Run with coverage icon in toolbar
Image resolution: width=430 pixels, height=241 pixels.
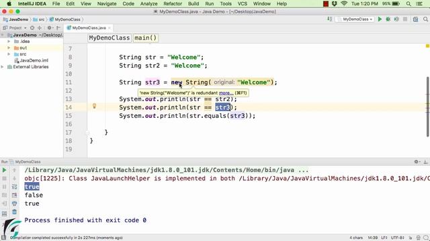396,19
